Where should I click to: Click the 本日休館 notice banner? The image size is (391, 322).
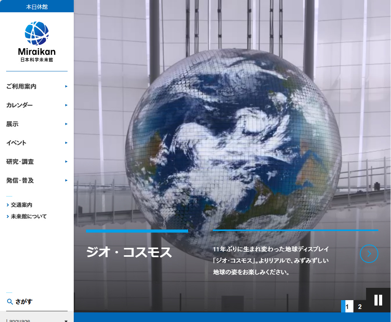pos(37,7)
